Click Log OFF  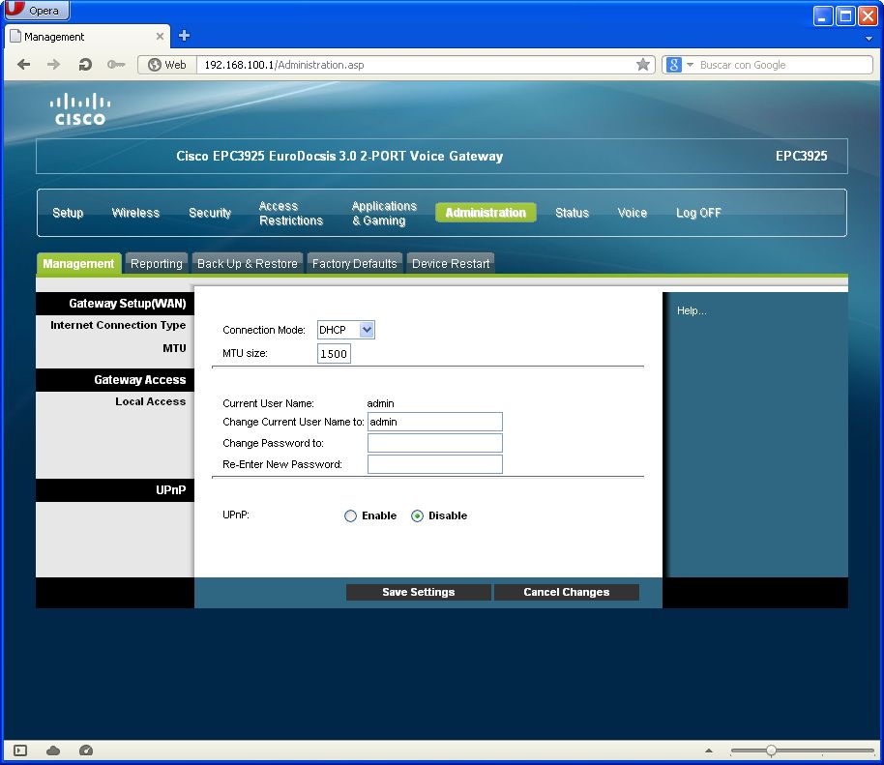point(698,213)
